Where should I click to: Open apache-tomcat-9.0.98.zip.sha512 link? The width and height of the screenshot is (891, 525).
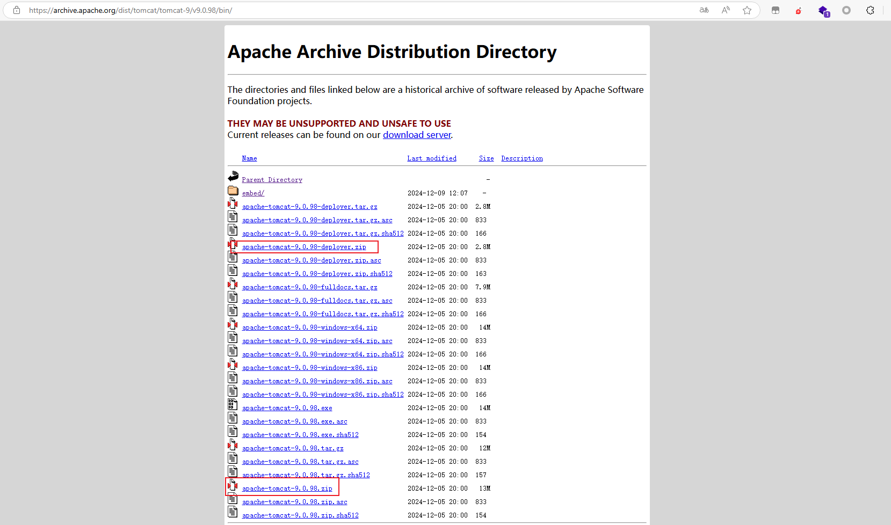tap(300, 515)
